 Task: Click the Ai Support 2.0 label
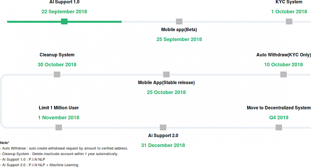click(x=163, y=135)
